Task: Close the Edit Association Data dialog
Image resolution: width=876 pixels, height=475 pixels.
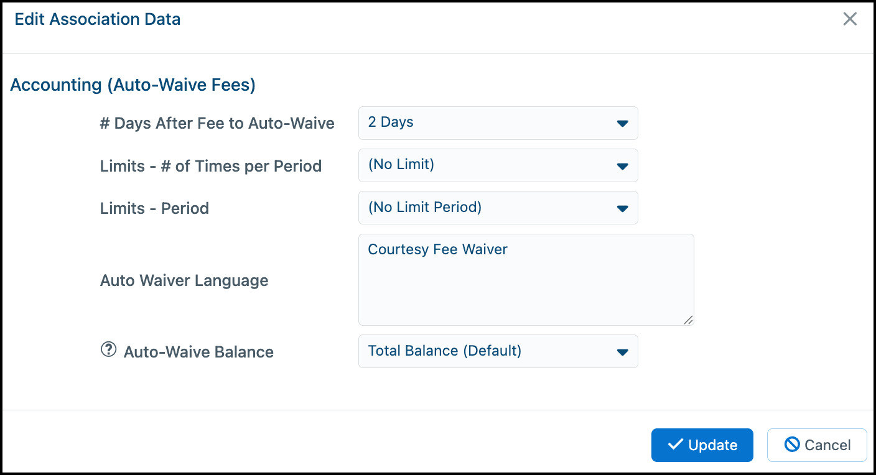Action: (850, 19)
